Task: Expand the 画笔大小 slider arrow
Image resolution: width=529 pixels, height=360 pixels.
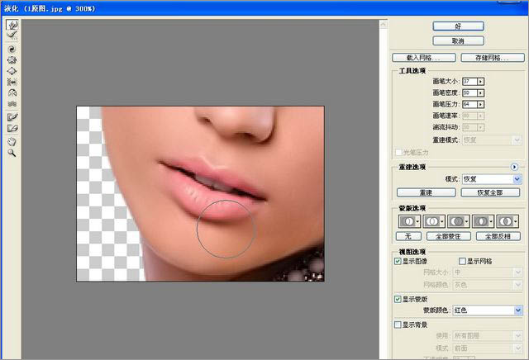Action: click(x=480, y=81)
